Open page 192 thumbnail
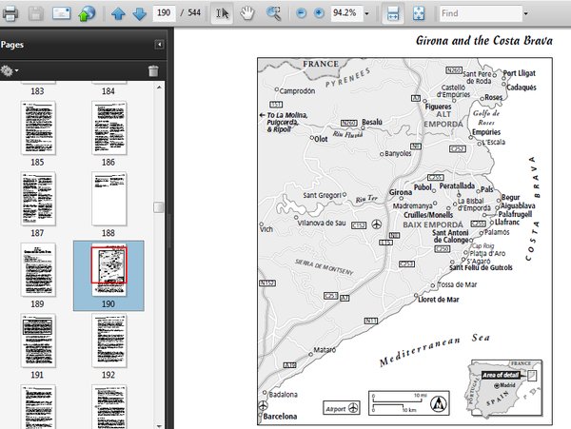This screenshot has height=429, width=571. [x=108, y=341]
